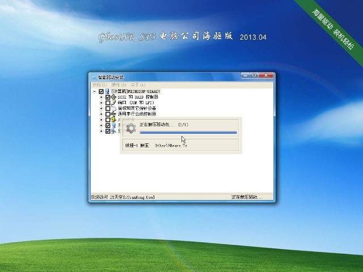Open the 操作(O) menu
Screen dimensions: 363x272
[x=119, y=85]
